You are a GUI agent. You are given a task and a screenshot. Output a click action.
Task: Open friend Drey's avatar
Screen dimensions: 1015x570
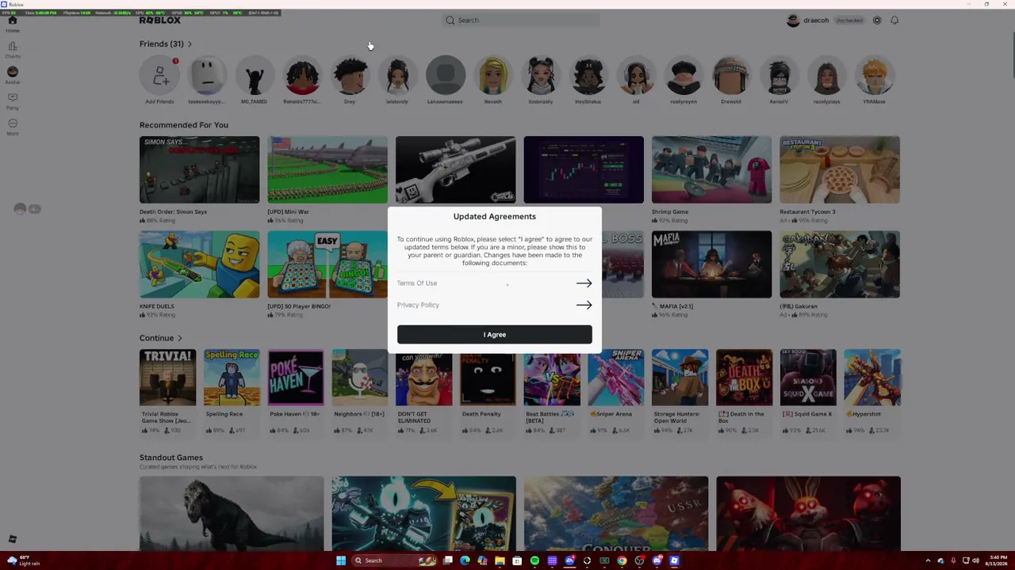[x=350, y=75]
